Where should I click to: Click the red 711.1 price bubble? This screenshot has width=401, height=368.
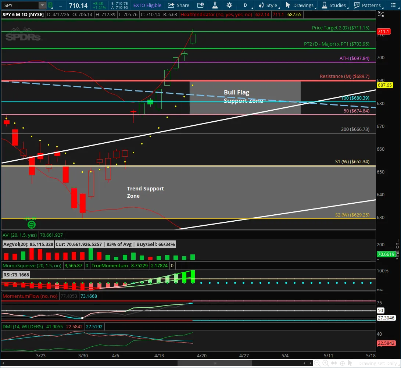tap(384, 32)
